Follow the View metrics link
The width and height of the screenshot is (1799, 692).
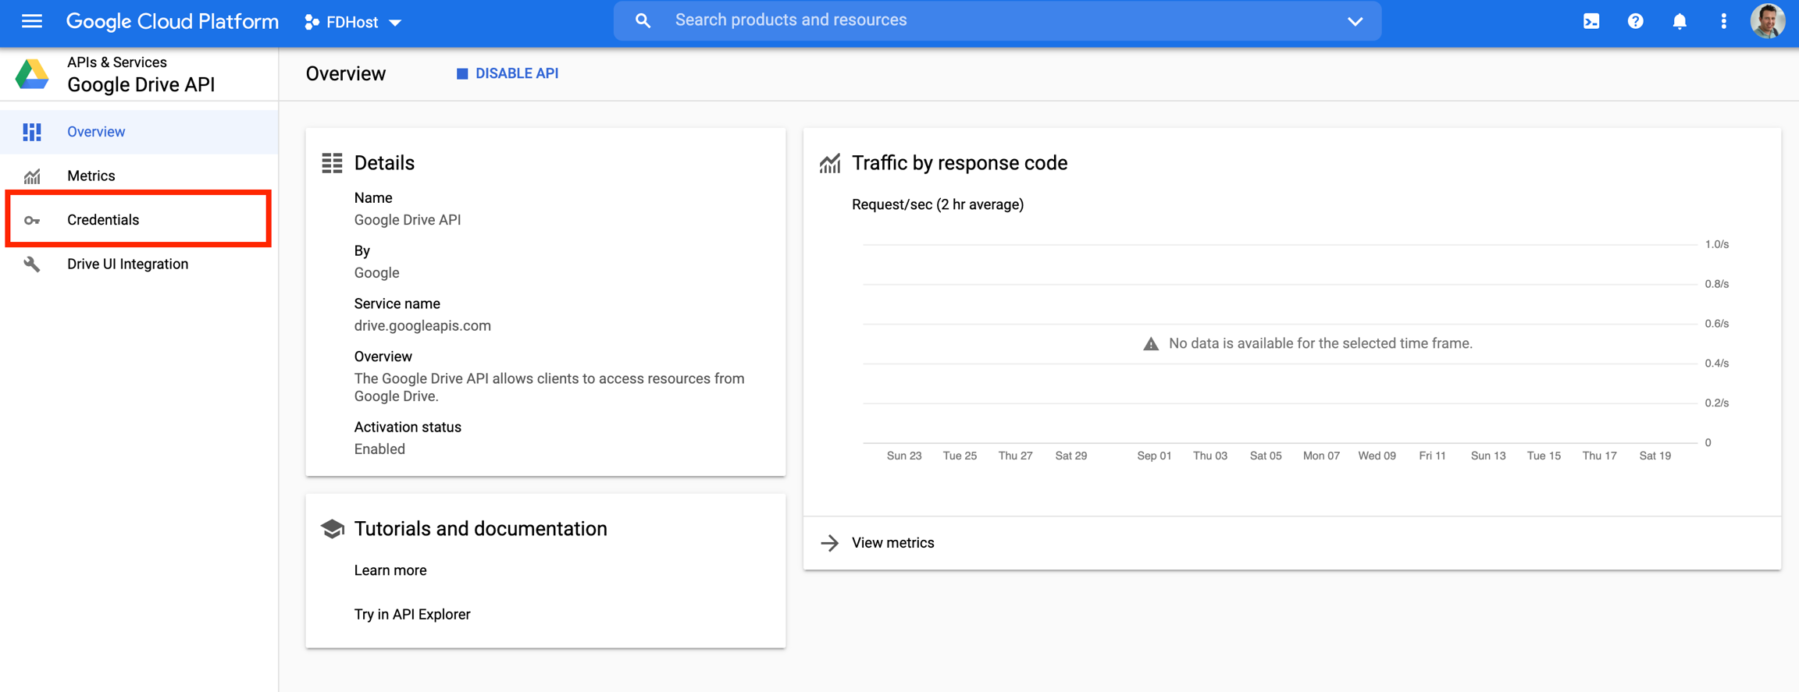pyautogui.click(x=892, y=543)
